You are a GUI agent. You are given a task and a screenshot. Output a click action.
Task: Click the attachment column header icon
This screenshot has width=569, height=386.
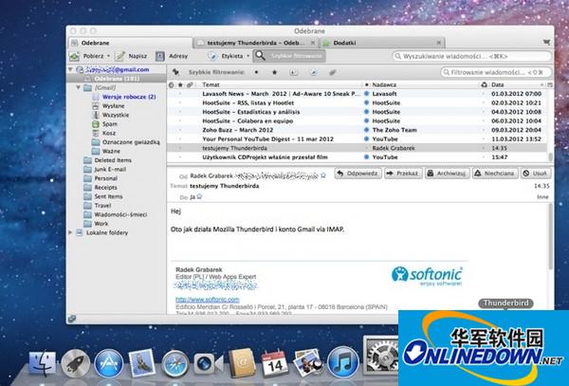pos(190,84)
